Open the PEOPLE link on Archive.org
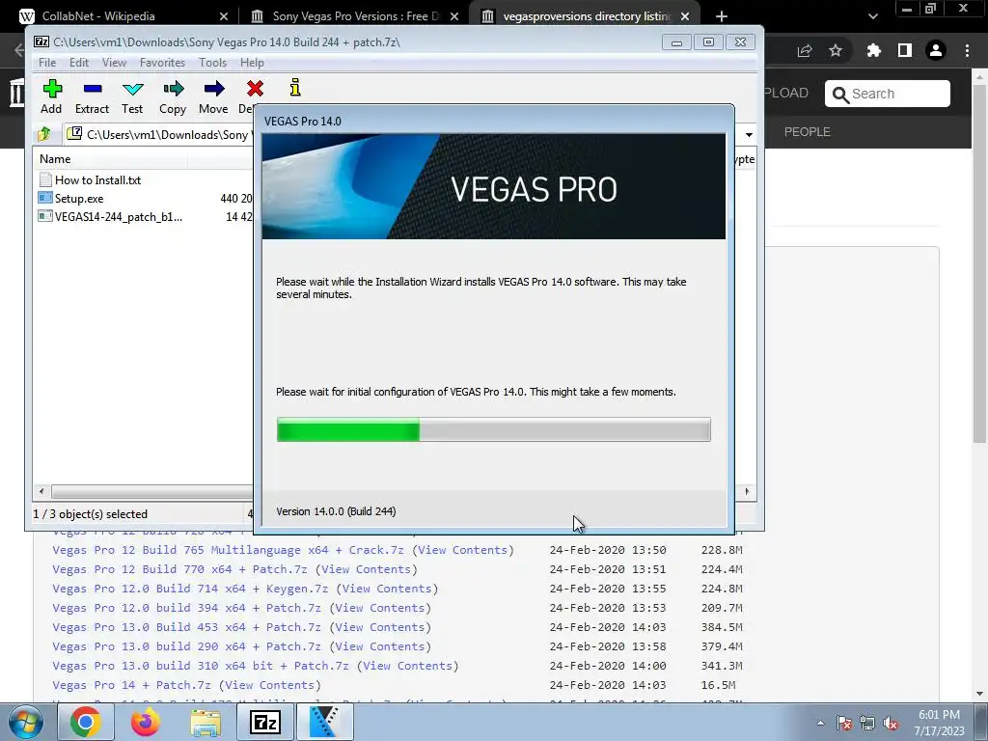Screen dimensions: 988x741 807,131
